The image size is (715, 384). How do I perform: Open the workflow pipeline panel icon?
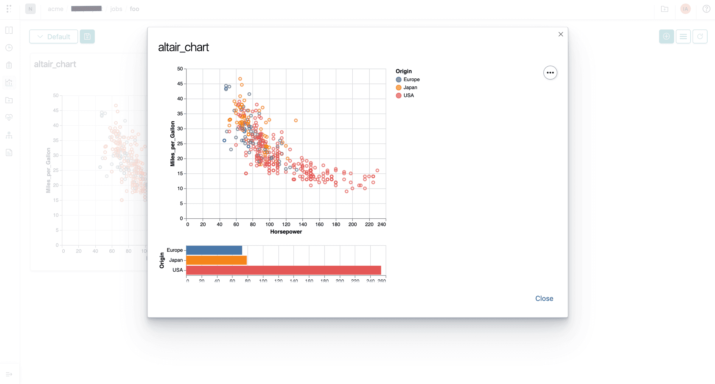click(9, 135)
